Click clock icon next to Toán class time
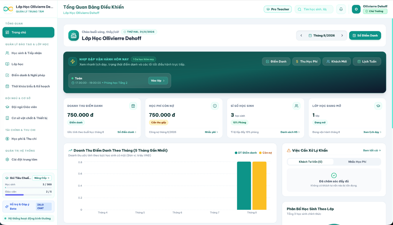393x225 pixels. (73, 83)
